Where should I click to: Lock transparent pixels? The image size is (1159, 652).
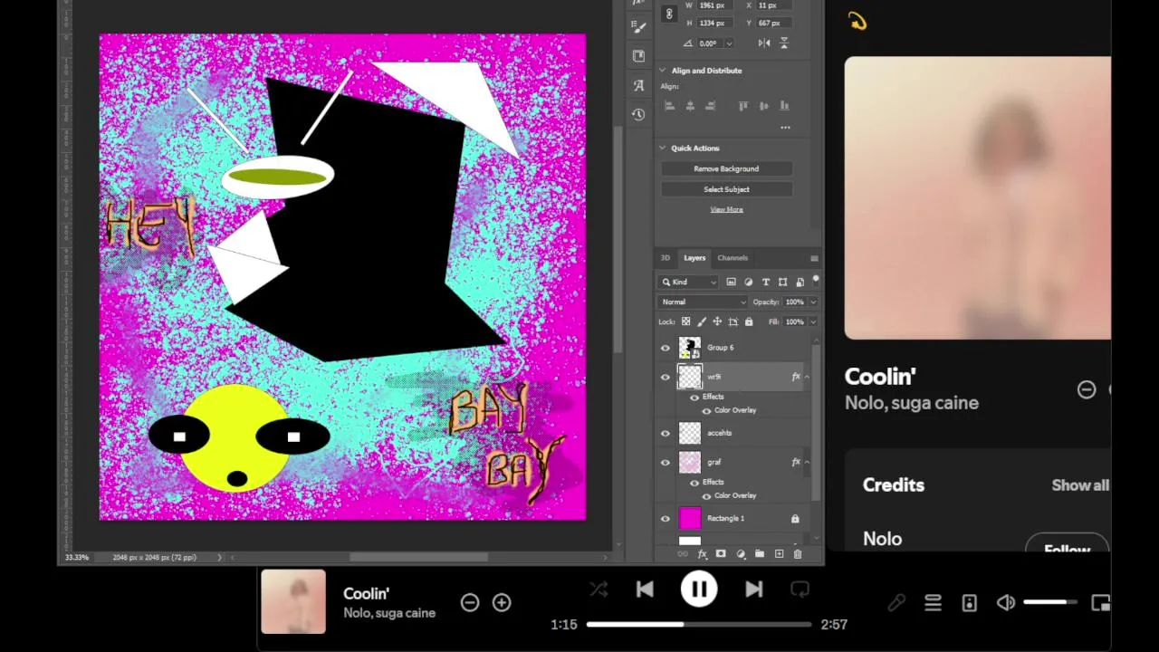685,321
